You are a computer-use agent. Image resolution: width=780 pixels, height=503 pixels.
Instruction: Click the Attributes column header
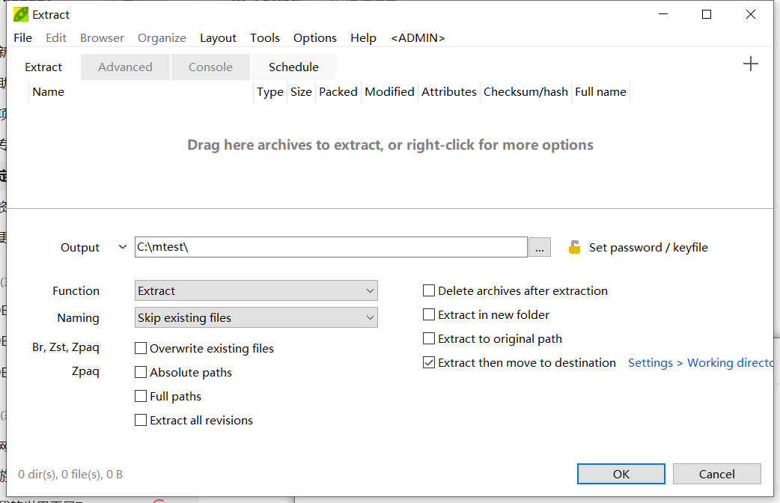(x=449, y=92)
